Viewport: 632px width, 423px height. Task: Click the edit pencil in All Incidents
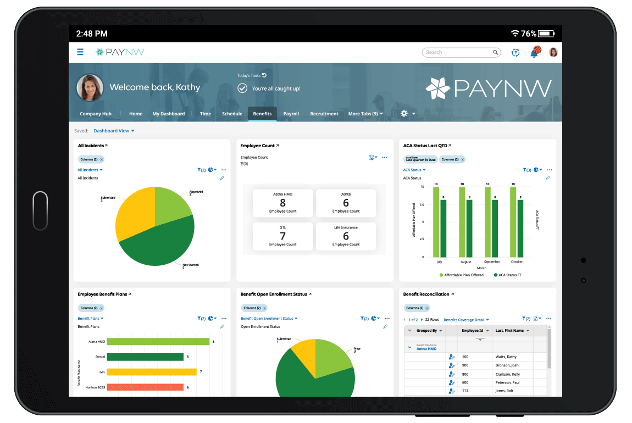[223, 178]
